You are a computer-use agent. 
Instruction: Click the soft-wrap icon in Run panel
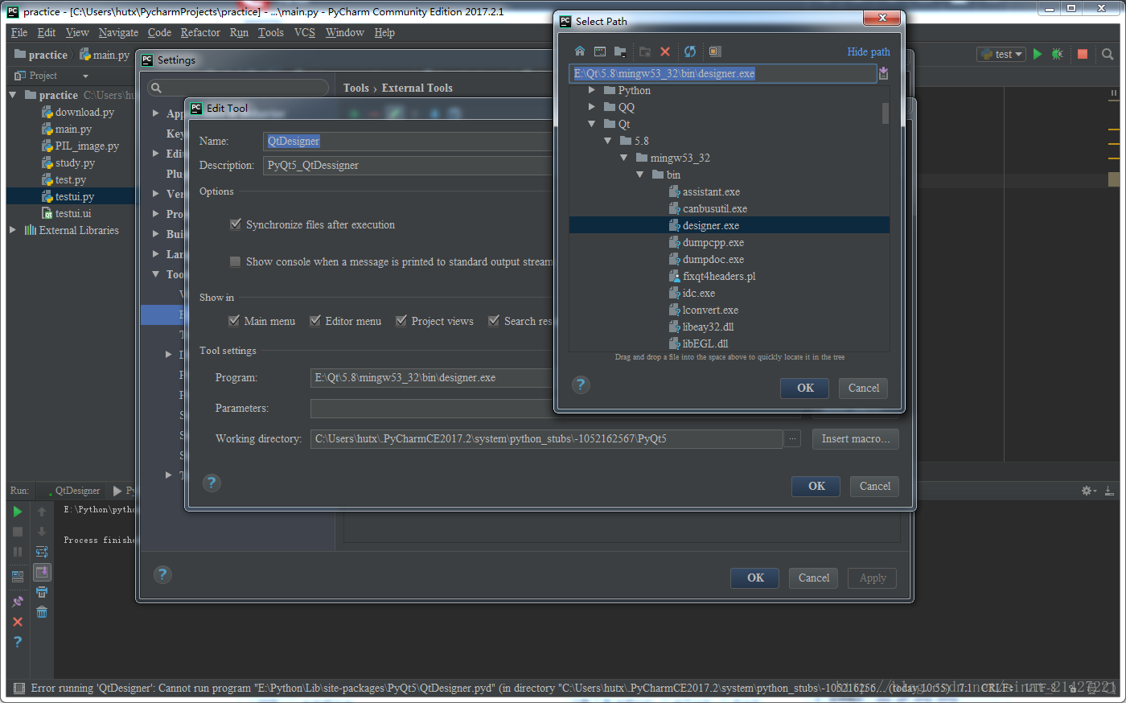(42, 552)
